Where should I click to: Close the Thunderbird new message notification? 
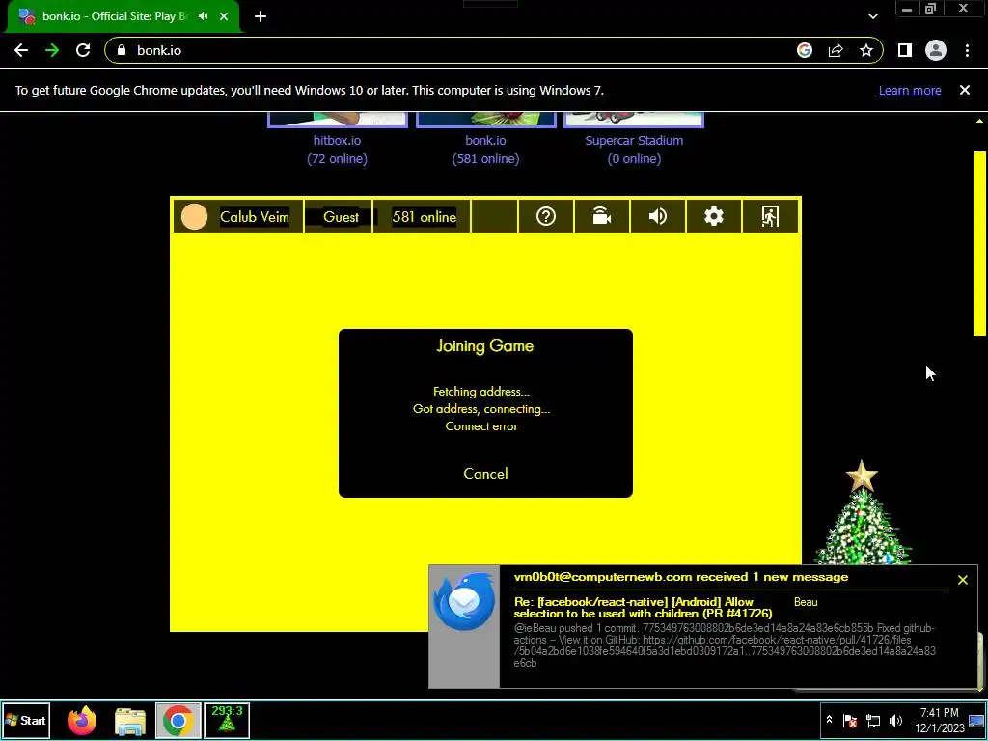pyautogui.click(x=962, y=580)
